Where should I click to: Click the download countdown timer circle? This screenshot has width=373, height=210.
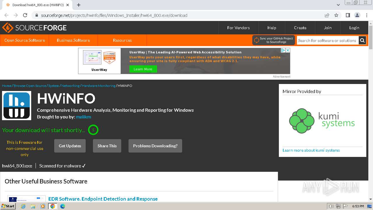point(93,130)
